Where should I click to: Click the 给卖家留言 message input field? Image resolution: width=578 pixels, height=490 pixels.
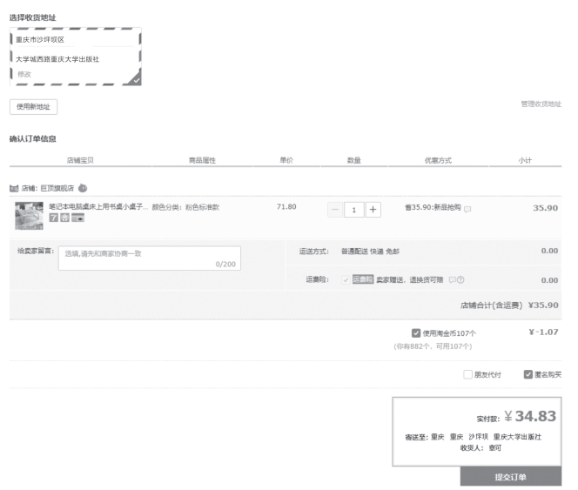click(149, 258)
